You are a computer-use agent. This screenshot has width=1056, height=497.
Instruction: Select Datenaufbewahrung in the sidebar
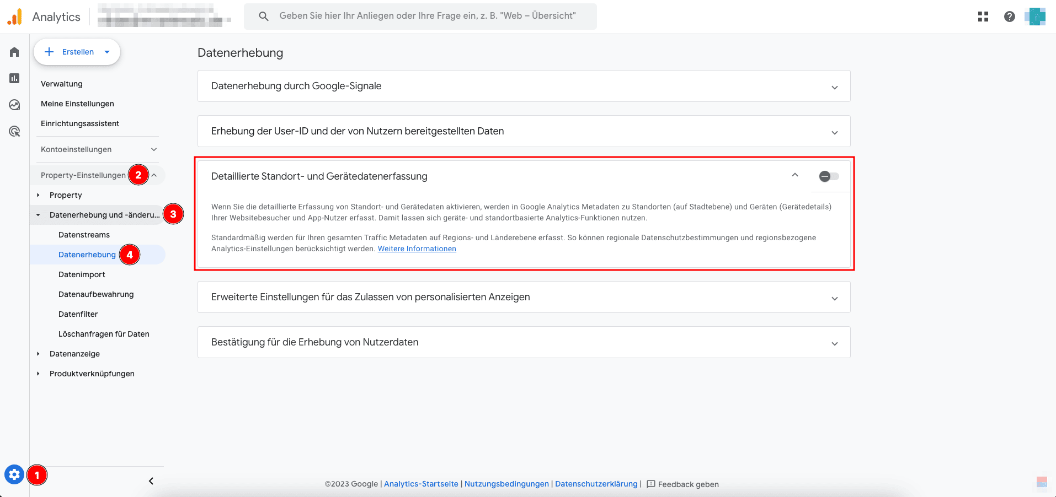tap(96, 294)
